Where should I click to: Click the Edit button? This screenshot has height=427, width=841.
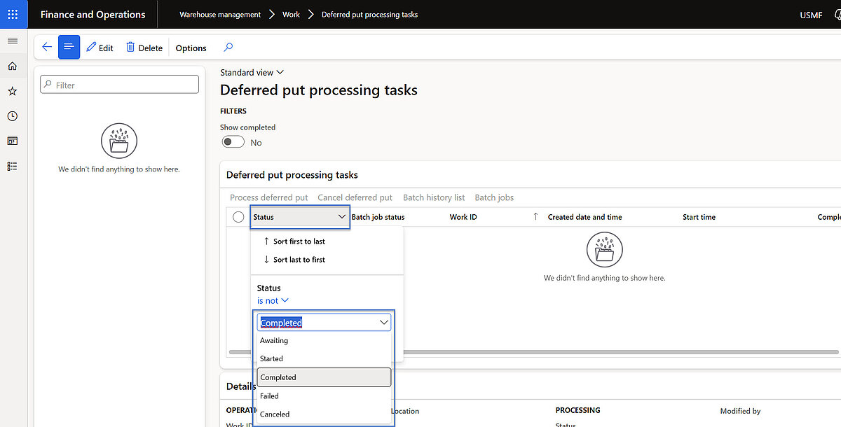click(x=100, y=48)
